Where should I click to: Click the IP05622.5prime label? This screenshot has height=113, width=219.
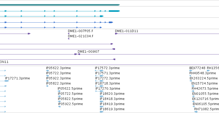pyautogui.click(x=70, y=89)
